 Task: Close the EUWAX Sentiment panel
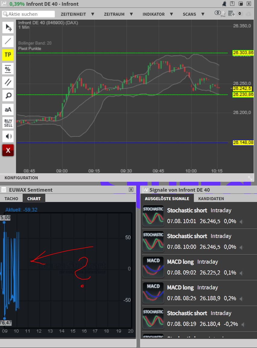pyautogui.click(x=131, y=190)
